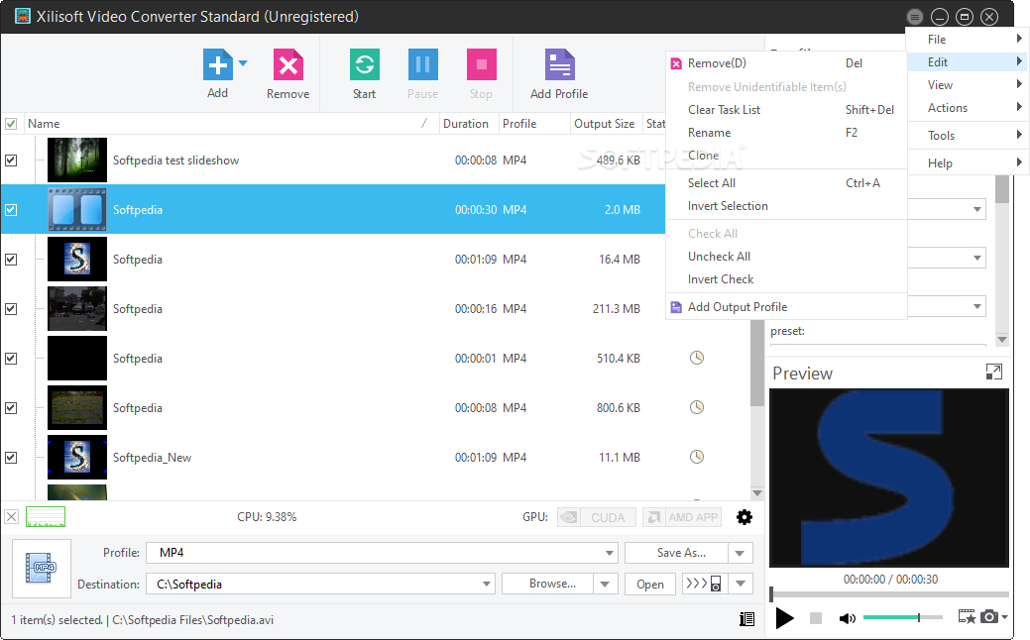Select Invert Selection menu entry

tap(786, 205)
